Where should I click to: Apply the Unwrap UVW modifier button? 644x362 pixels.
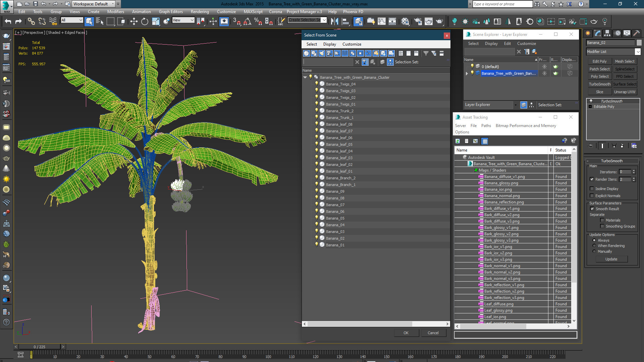(x=625, y=92)
